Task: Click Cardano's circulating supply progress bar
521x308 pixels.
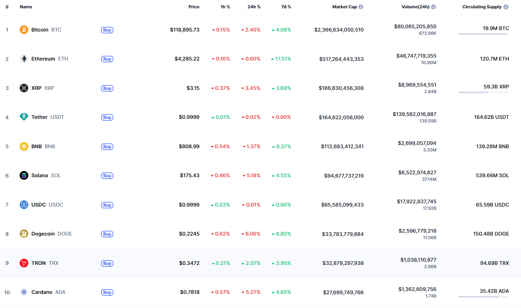Action: 484,297
